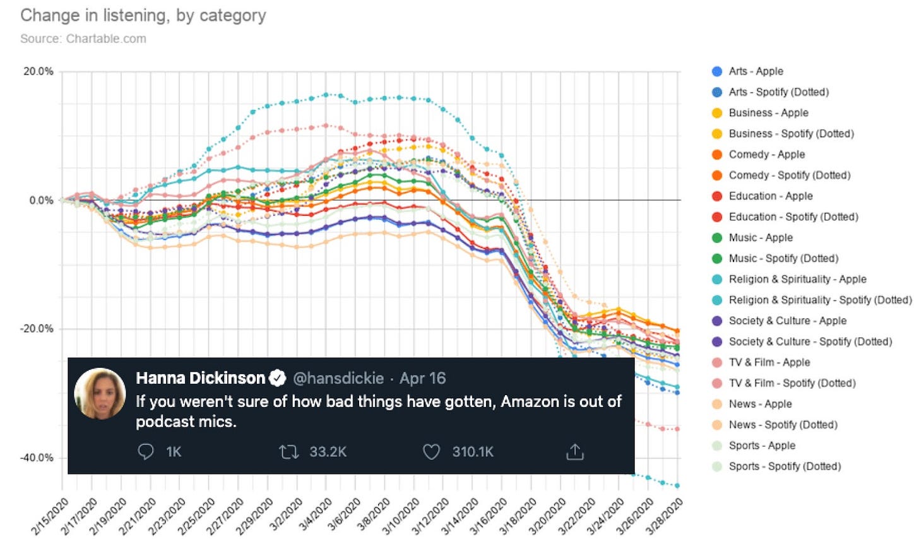Click the reply speech bubble icon
This screenshot has width=919, height=539.
tap(146, 451)
